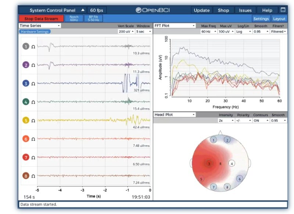Viewport: 294px width, 214px height.
Task: Toggle channel 5 yellow numbered button
Action: pos(26,120)
